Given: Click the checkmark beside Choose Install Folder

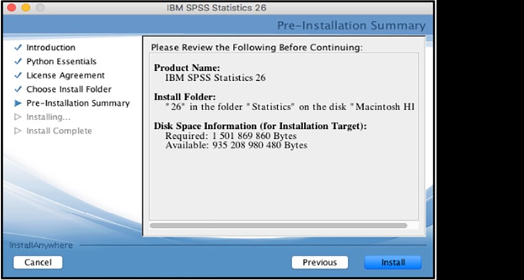Looking at the screenshot, I should coord(18,89).
